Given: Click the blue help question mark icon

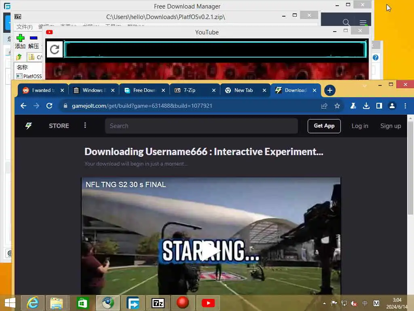Looking at the screenshot, I should click(376, 58).
